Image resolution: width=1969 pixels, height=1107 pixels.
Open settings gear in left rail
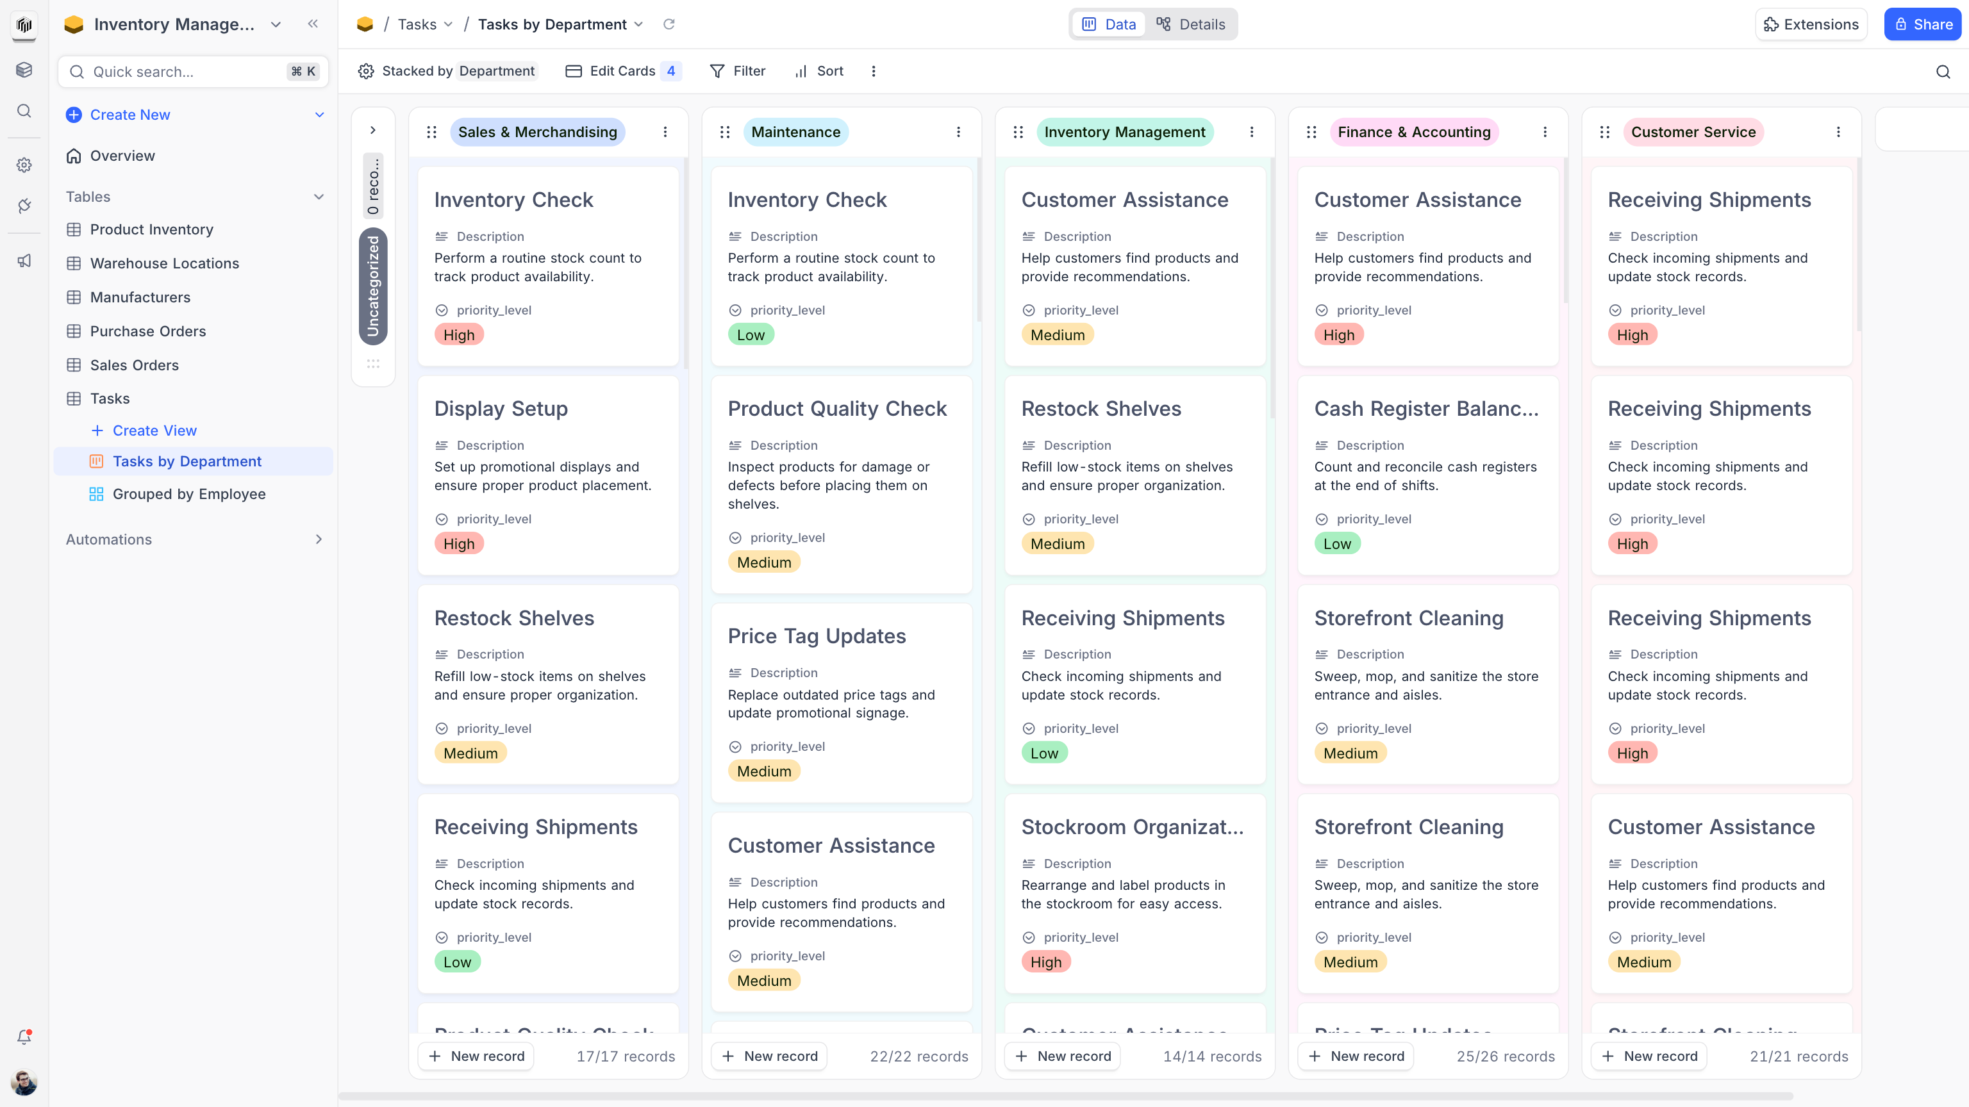pos(24,165)
